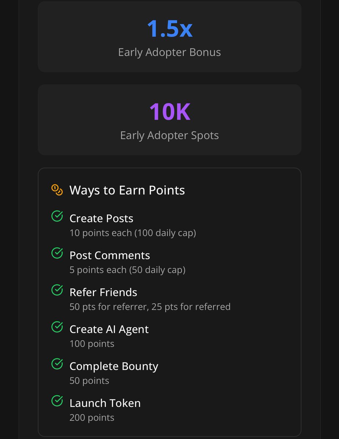Select the Launch Token entry
The width and height of the screenshot is (339, 439).
tap(105, 403)
